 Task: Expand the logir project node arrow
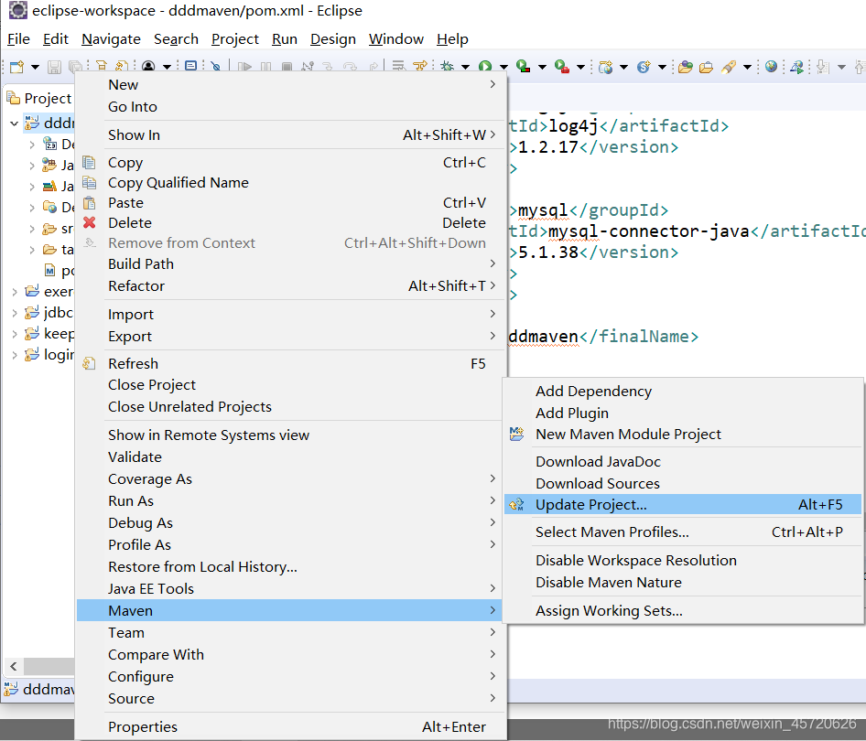[15, 355]
